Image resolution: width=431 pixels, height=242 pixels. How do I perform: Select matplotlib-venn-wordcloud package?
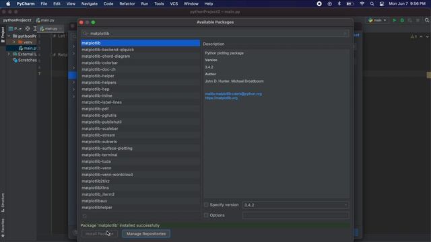coord(141,175)
